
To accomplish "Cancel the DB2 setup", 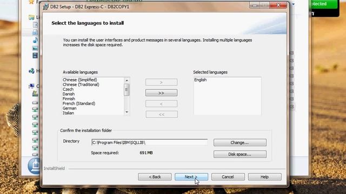I will 228,177.
